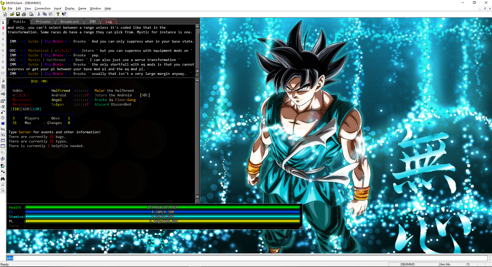Open notes icon in sidebar
This screenshot has width=492, height=267.
coord(3,140)
